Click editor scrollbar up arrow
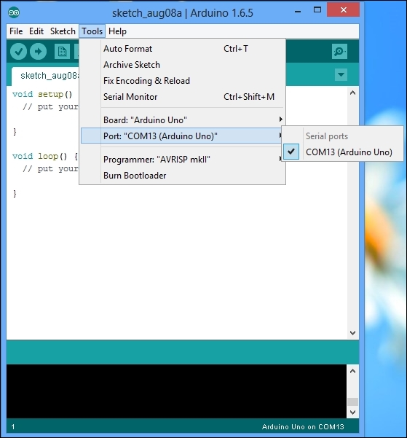407x438 pixels. 352,93
